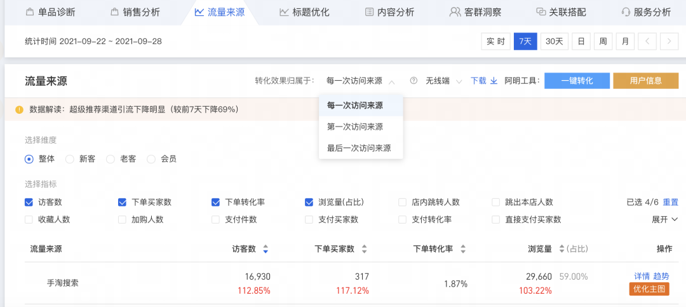Click the 用户信息 button
This screenshot has height=307, width=686.
646,81
